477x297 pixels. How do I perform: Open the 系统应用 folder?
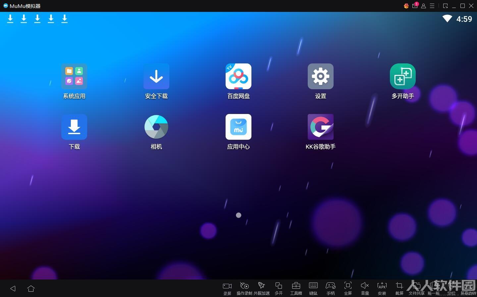point(74,76)
